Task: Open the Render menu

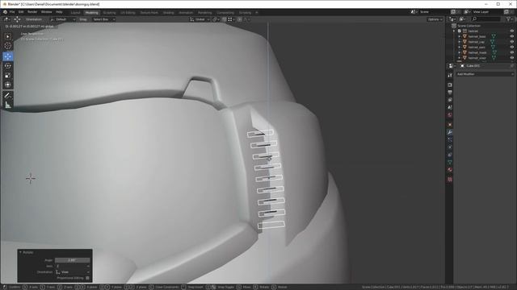Action: 32,12
